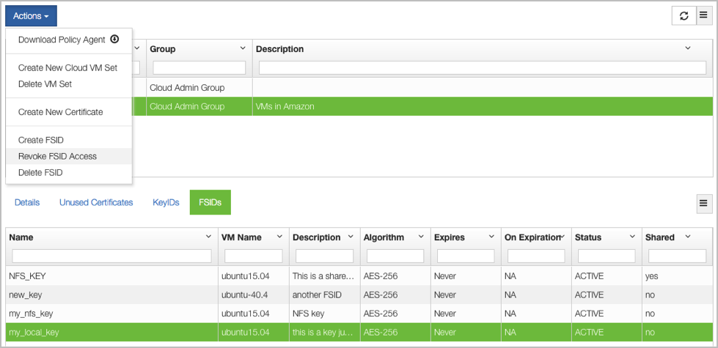Click the download icon beside Download Policy Agent

coord(114,40)
